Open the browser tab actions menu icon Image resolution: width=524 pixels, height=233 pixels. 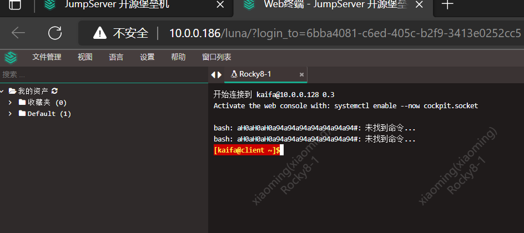14,4
